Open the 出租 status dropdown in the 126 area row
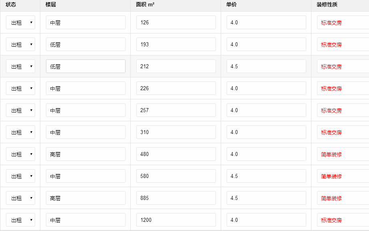Screen dimensions: 369x231 [x=20, y=23]
